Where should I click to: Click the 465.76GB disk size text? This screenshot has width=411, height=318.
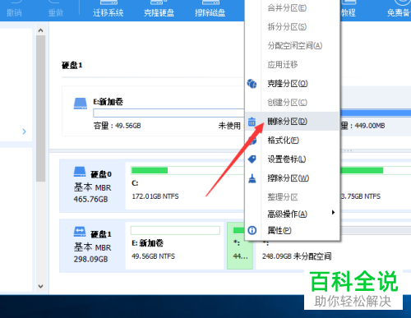(90, 199)
